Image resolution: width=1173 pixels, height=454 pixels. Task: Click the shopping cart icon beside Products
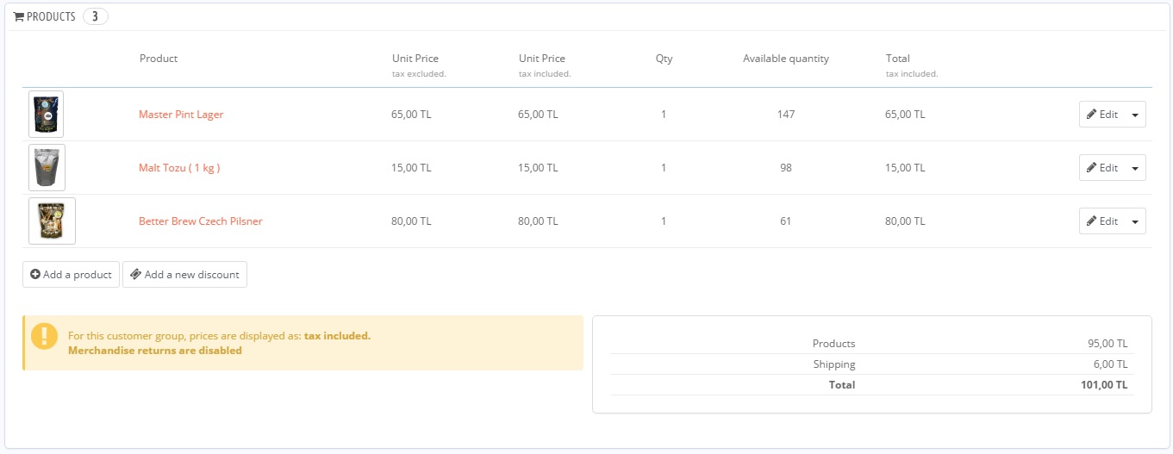(x=19, y=16)
